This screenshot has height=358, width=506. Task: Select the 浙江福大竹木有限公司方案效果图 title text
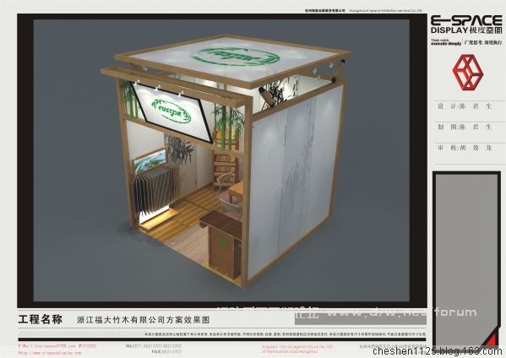[144, 320]
